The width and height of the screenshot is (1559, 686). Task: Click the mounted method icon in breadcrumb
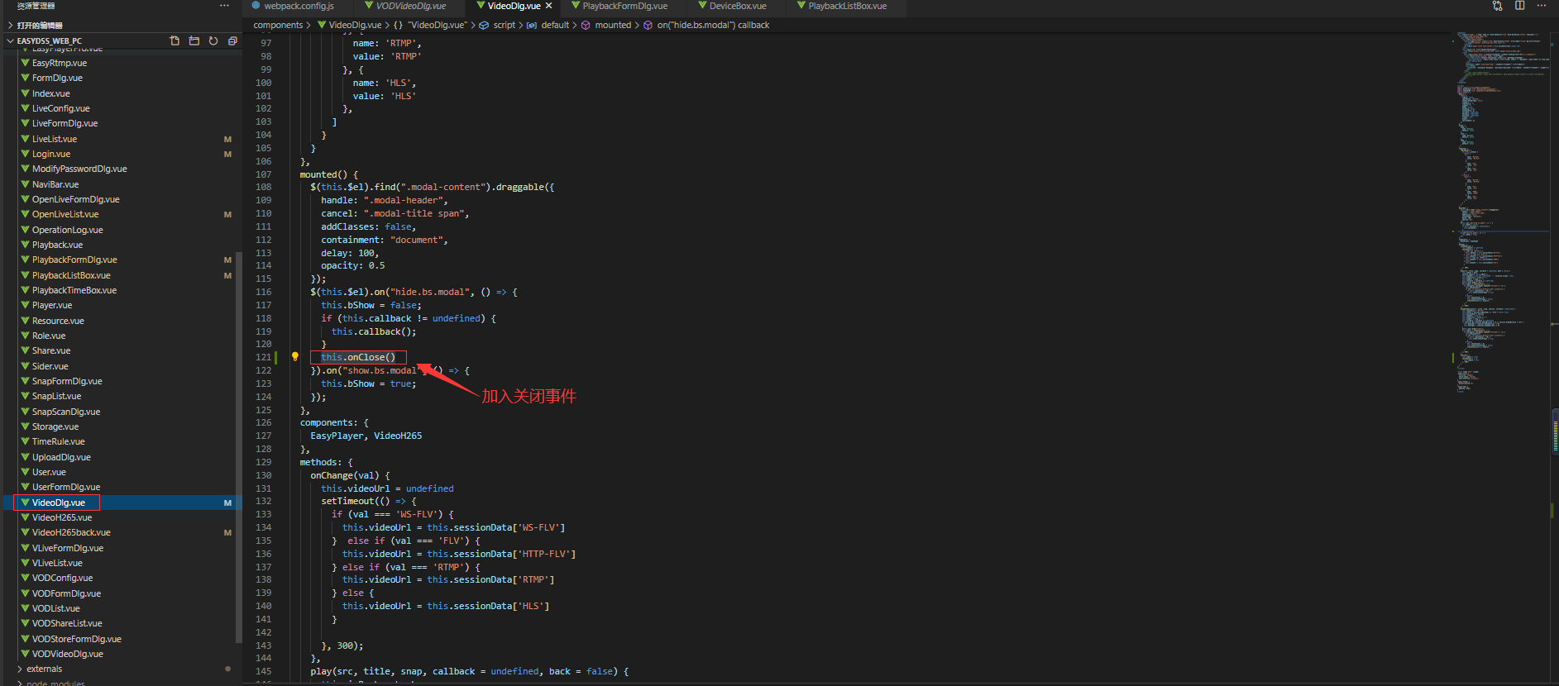586,25
